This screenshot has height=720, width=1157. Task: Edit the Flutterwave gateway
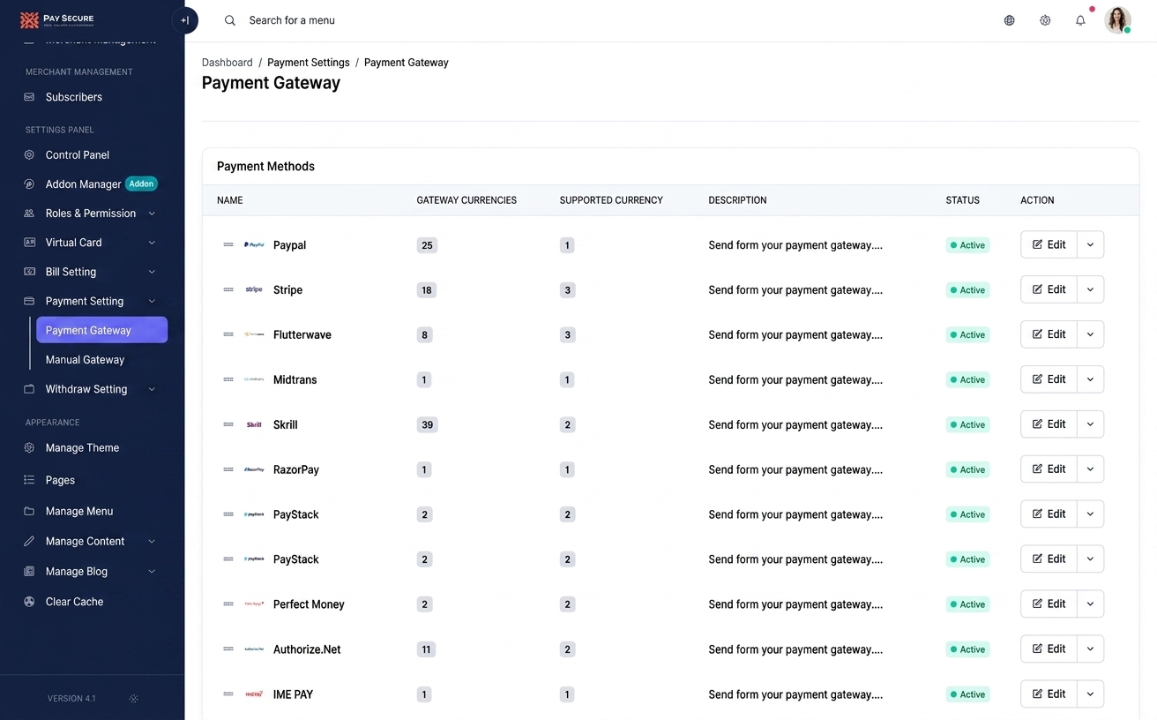click(1049, 334)
